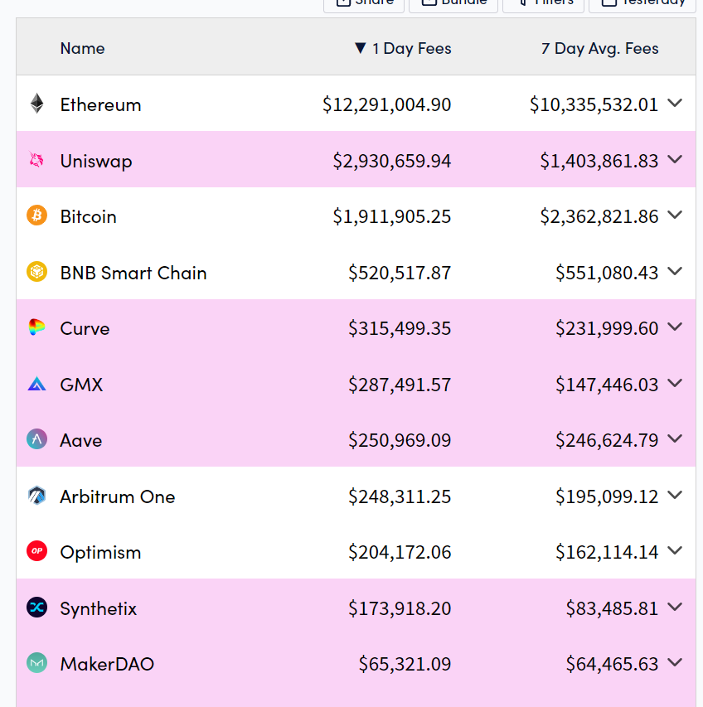The image size is (703, 707).
Task: Click the $248,311.25 fee value
Action: [x=400, y=496]
